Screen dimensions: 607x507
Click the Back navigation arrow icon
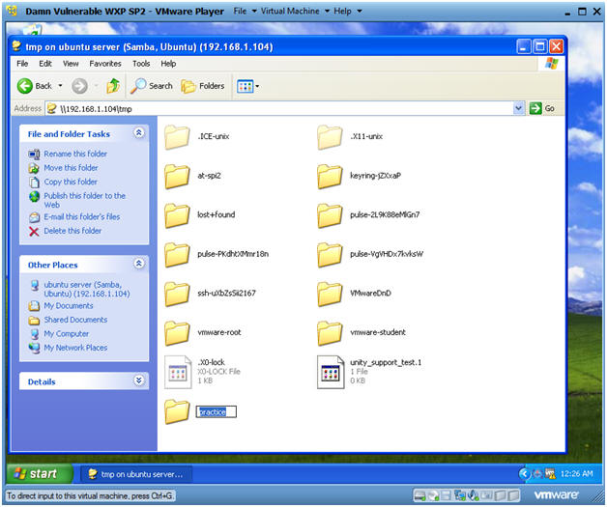pyautogui.click(x=25, y=86)
